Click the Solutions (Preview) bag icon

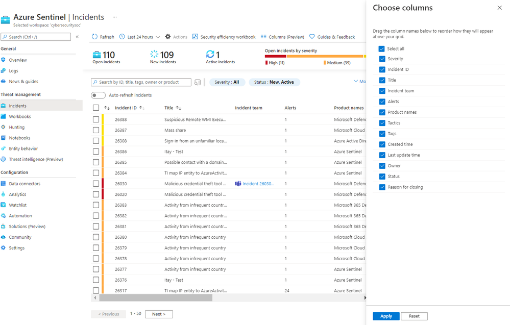[x=3, y=227]
